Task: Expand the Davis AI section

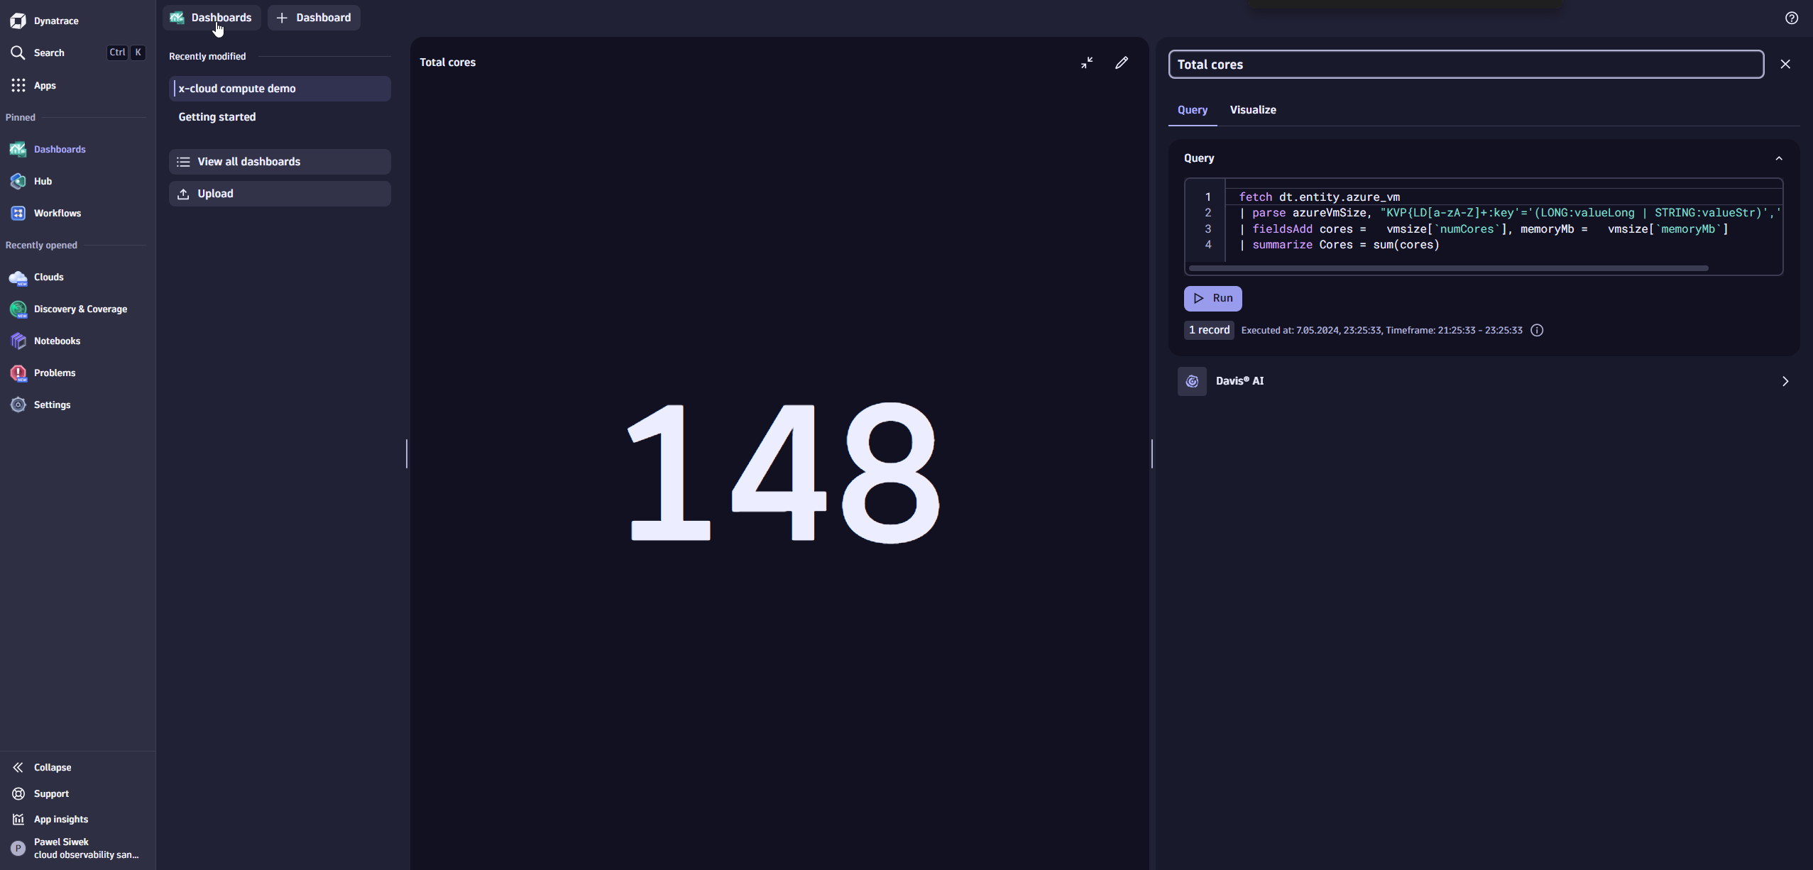Action: click(x=1785, y=382)
